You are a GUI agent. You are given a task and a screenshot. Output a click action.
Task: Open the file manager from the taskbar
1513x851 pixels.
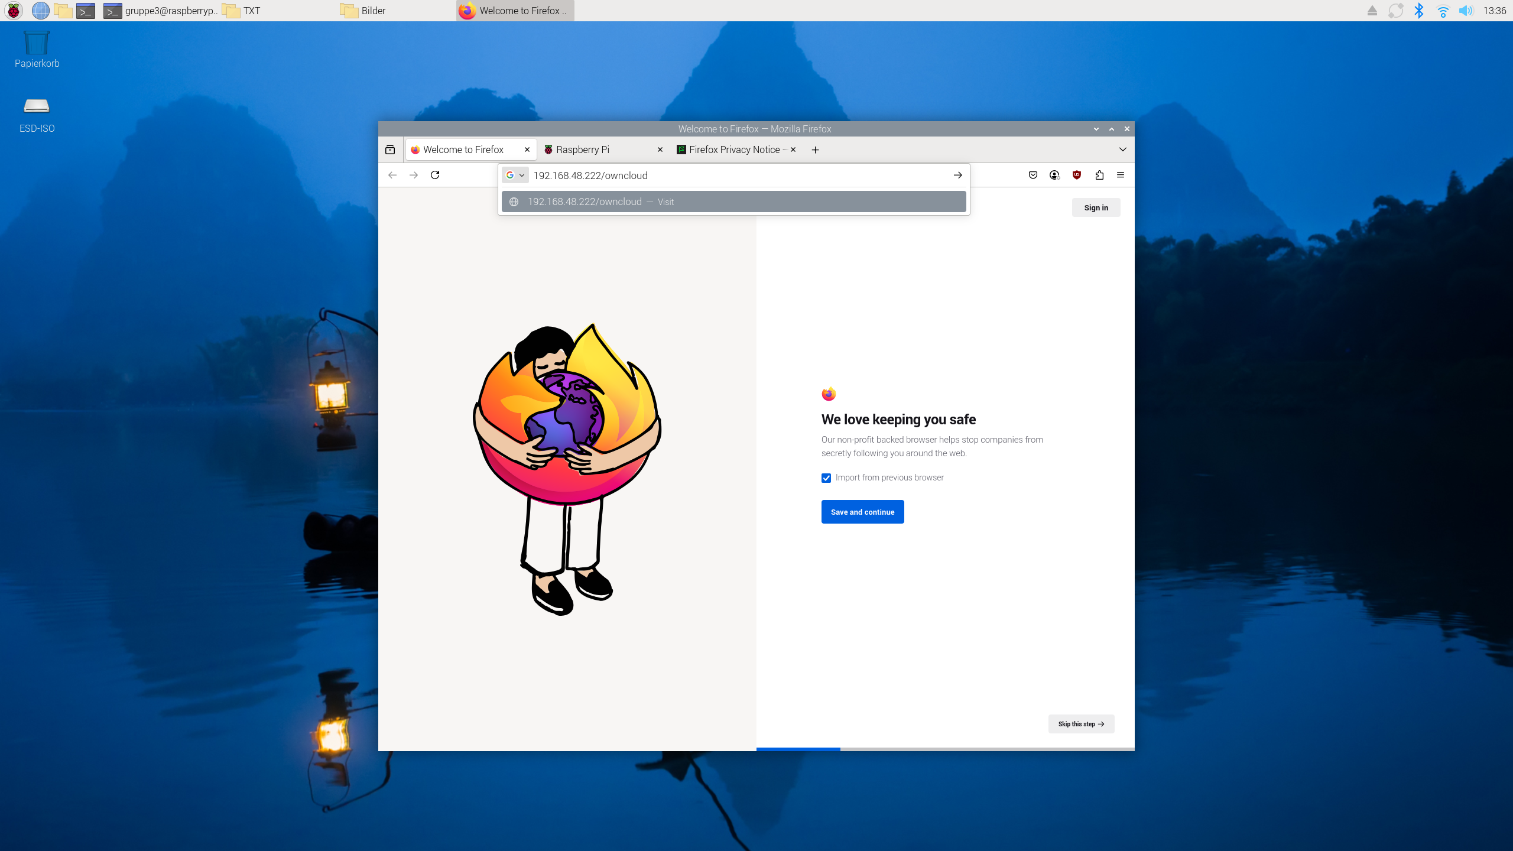pyautogui.click(x=63, y=11)
